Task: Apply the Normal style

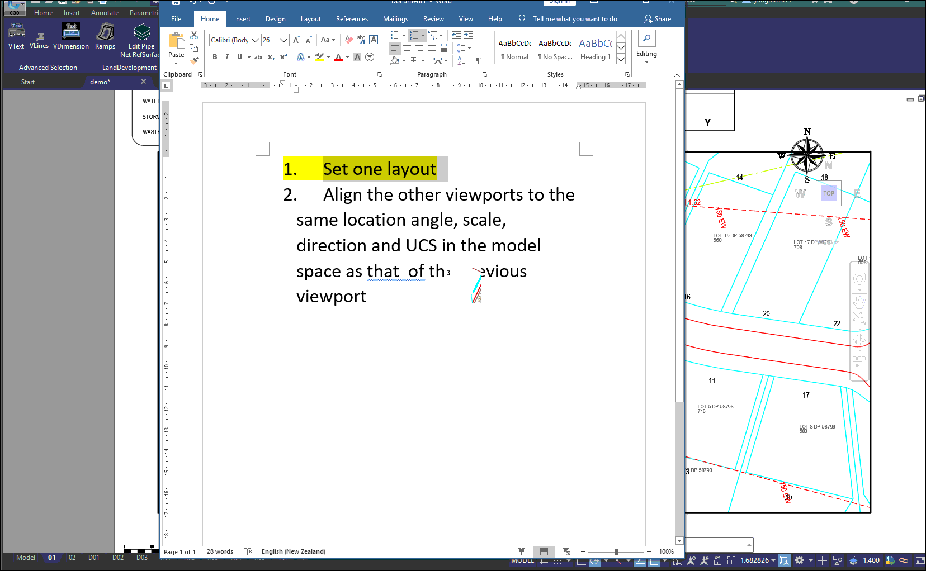Action: click(514, 49)
